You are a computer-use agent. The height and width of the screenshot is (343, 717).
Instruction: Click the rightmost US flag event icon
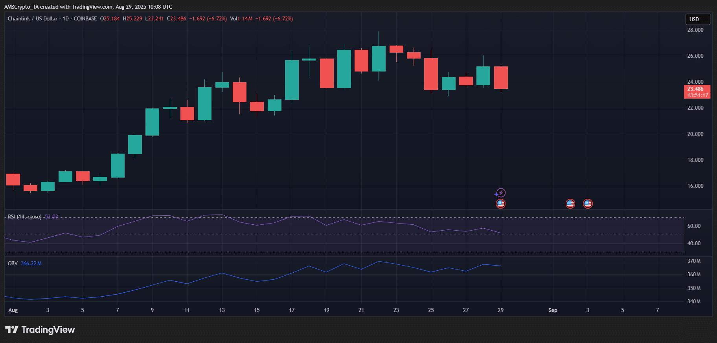click(588, 204)
